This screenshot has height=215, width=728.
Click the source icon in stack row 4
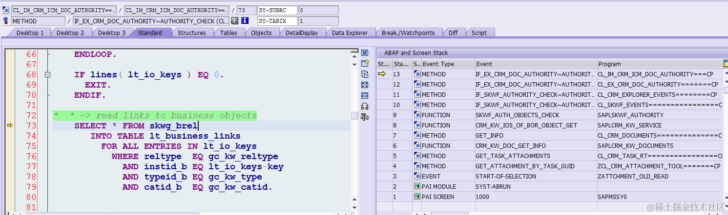pos(417,166)
